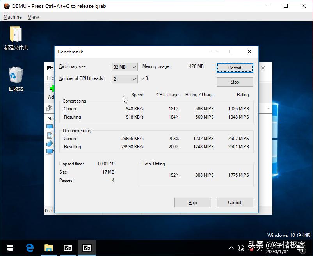Viewport: 313px width, 256px height.
Task: Click the green Add icon in the 7-Zip toolbar
Action: [52, 89]
